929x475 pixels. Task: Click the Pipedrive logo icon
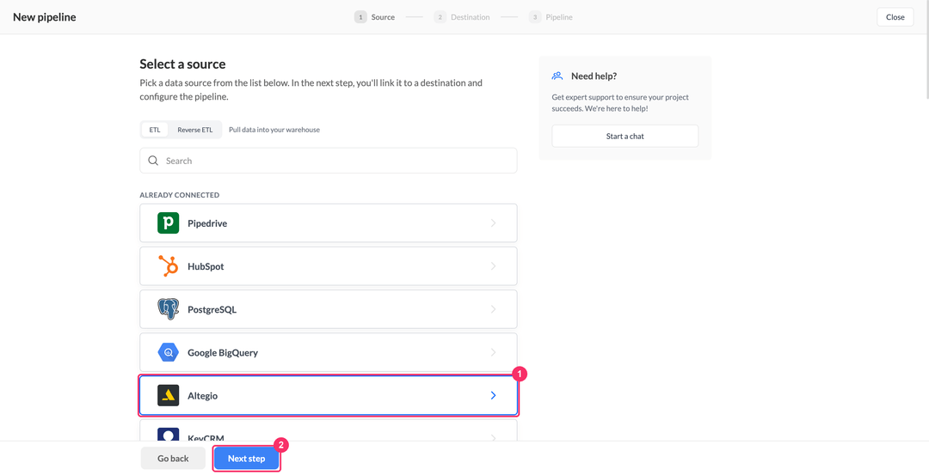[169, 223]
